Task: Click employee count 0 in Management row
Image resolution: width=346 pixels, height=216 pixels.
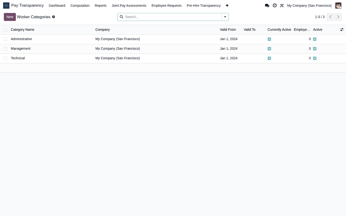Action: click(x=310, y=49)
